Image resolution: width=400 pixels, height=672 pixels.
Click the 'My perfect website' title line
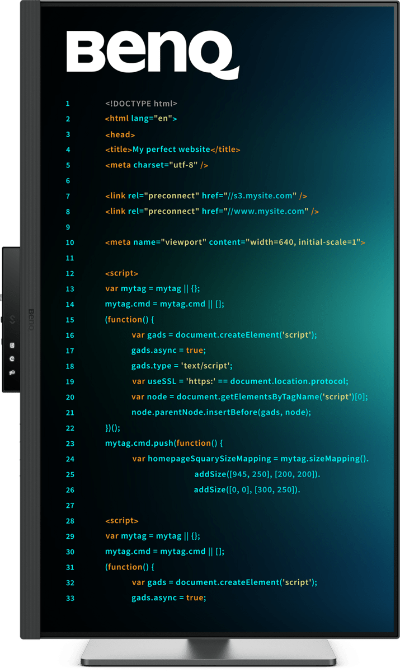(173, 150)
